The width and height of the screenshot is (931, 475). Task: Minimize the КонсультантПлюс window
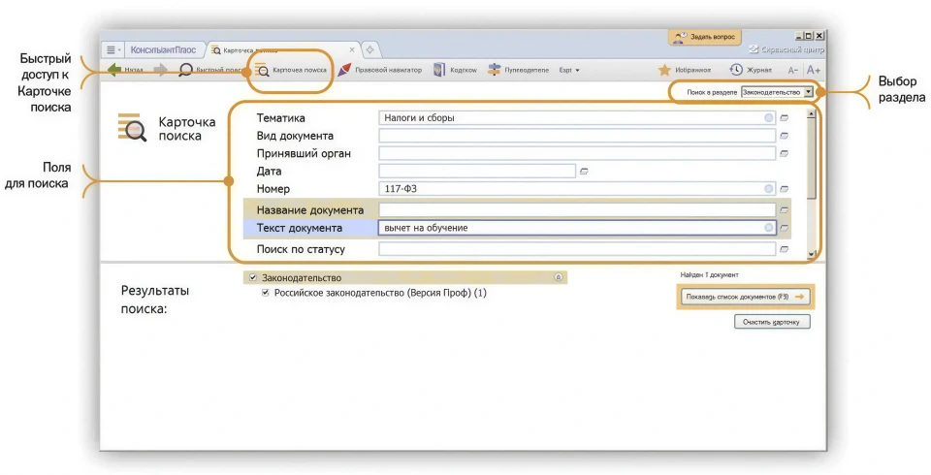pos(799,36)
